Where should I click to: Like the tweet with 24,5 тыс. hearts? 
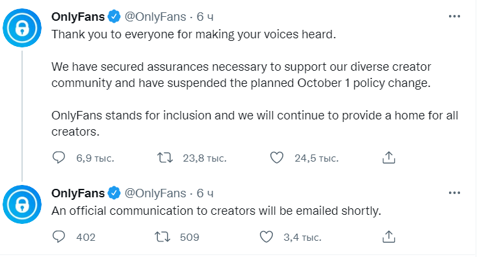tap(276, 158)
